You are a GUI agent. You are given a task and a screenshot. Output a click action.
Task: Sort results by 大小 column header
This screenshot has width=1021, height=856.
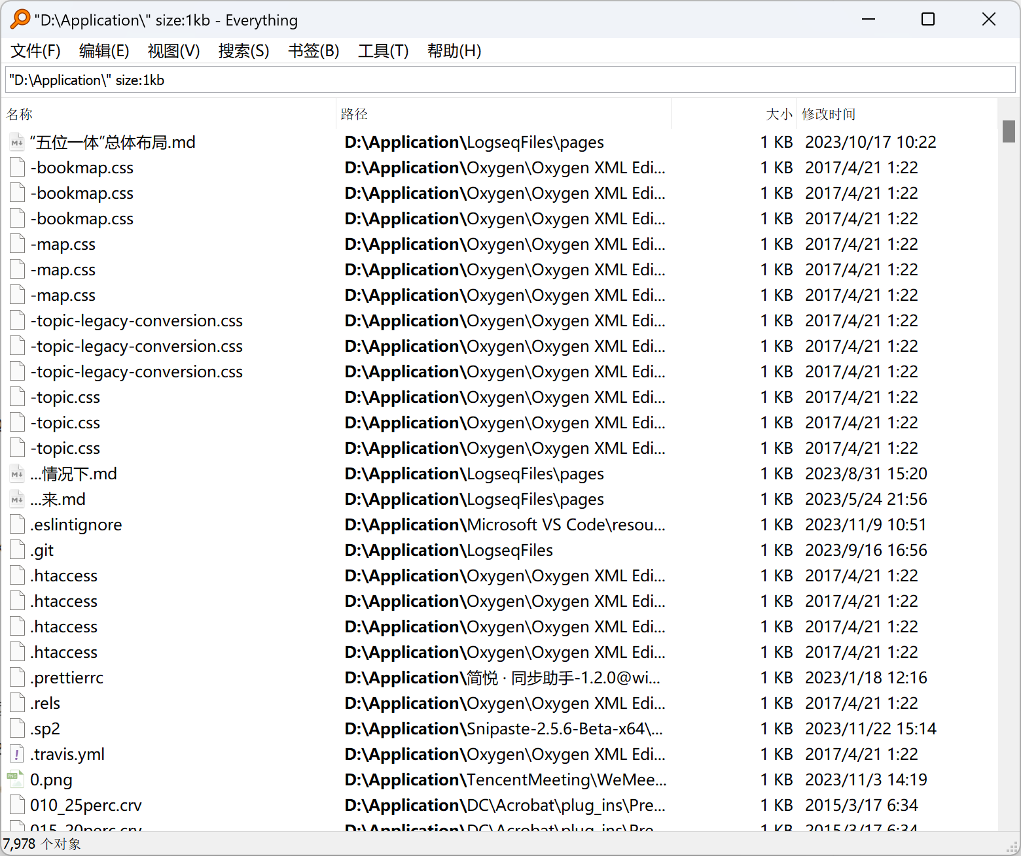pos(734,114)
